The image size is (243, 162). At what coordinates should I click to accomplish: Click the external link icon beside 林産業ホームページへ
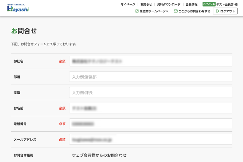point(137,11)
